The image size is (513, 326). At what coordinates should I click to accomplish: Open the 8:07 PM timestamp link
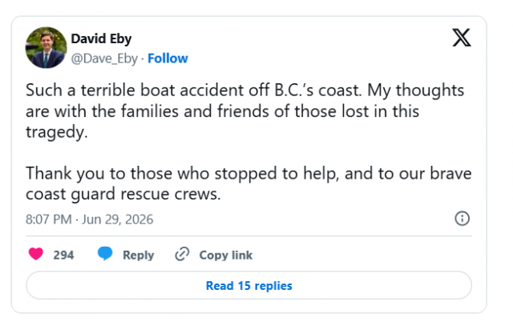[x=48, y=219]
